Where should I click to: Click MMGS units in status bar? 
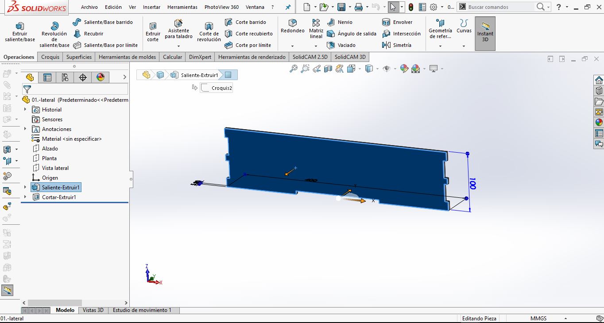[x=538, y=318]
